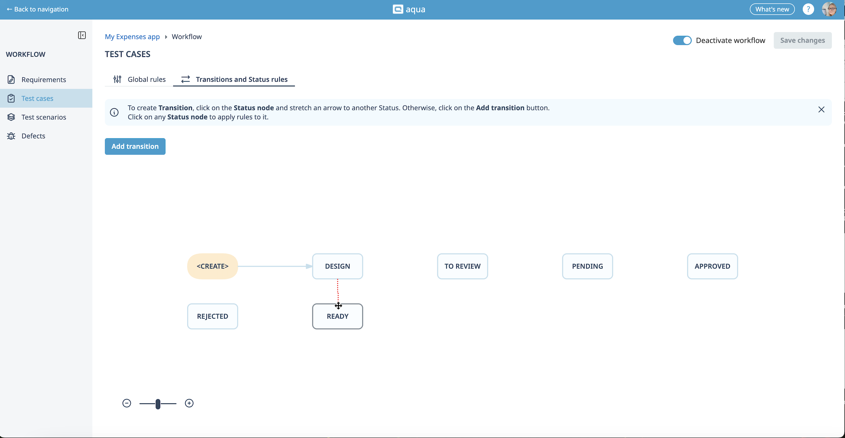845x438 pixels.
Task: Dismiss the info banner with X
Action: click(821, 110)
